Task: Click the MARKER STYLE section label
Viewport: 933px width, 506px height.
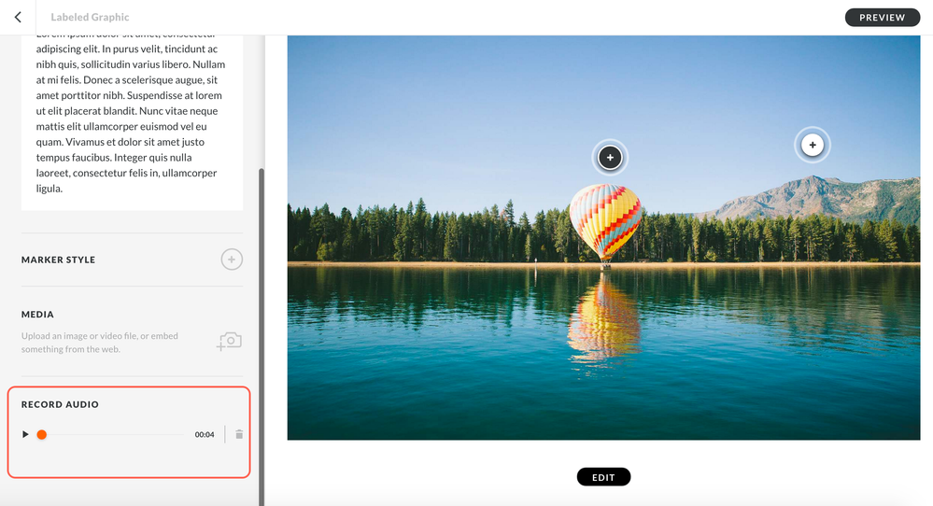Action: [58, 260]
